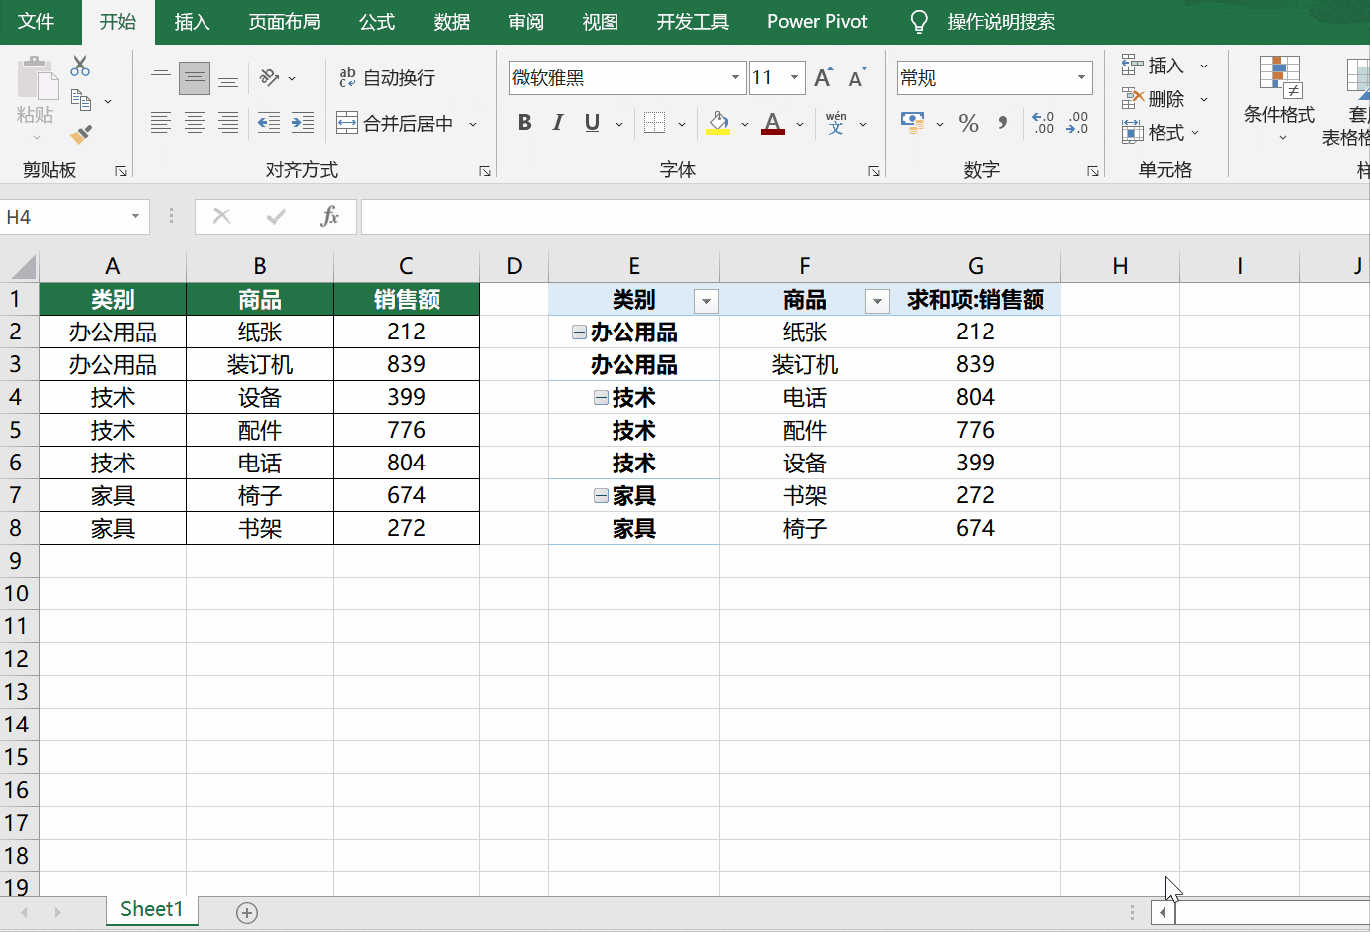Click the cell borders icon
Screen dimensions: 1370x932
point(654,123)
